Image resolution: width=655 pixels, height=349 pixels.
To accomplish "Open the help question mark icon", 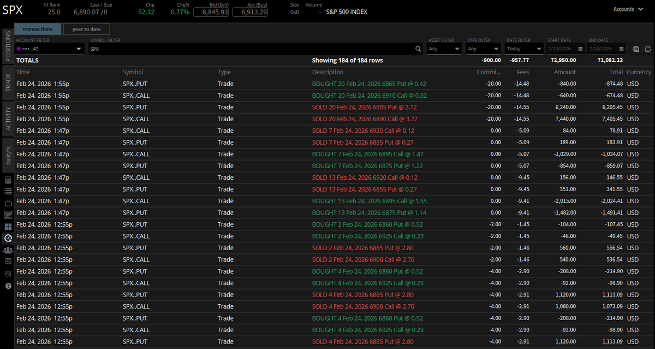I will click(x=8, y=286).
